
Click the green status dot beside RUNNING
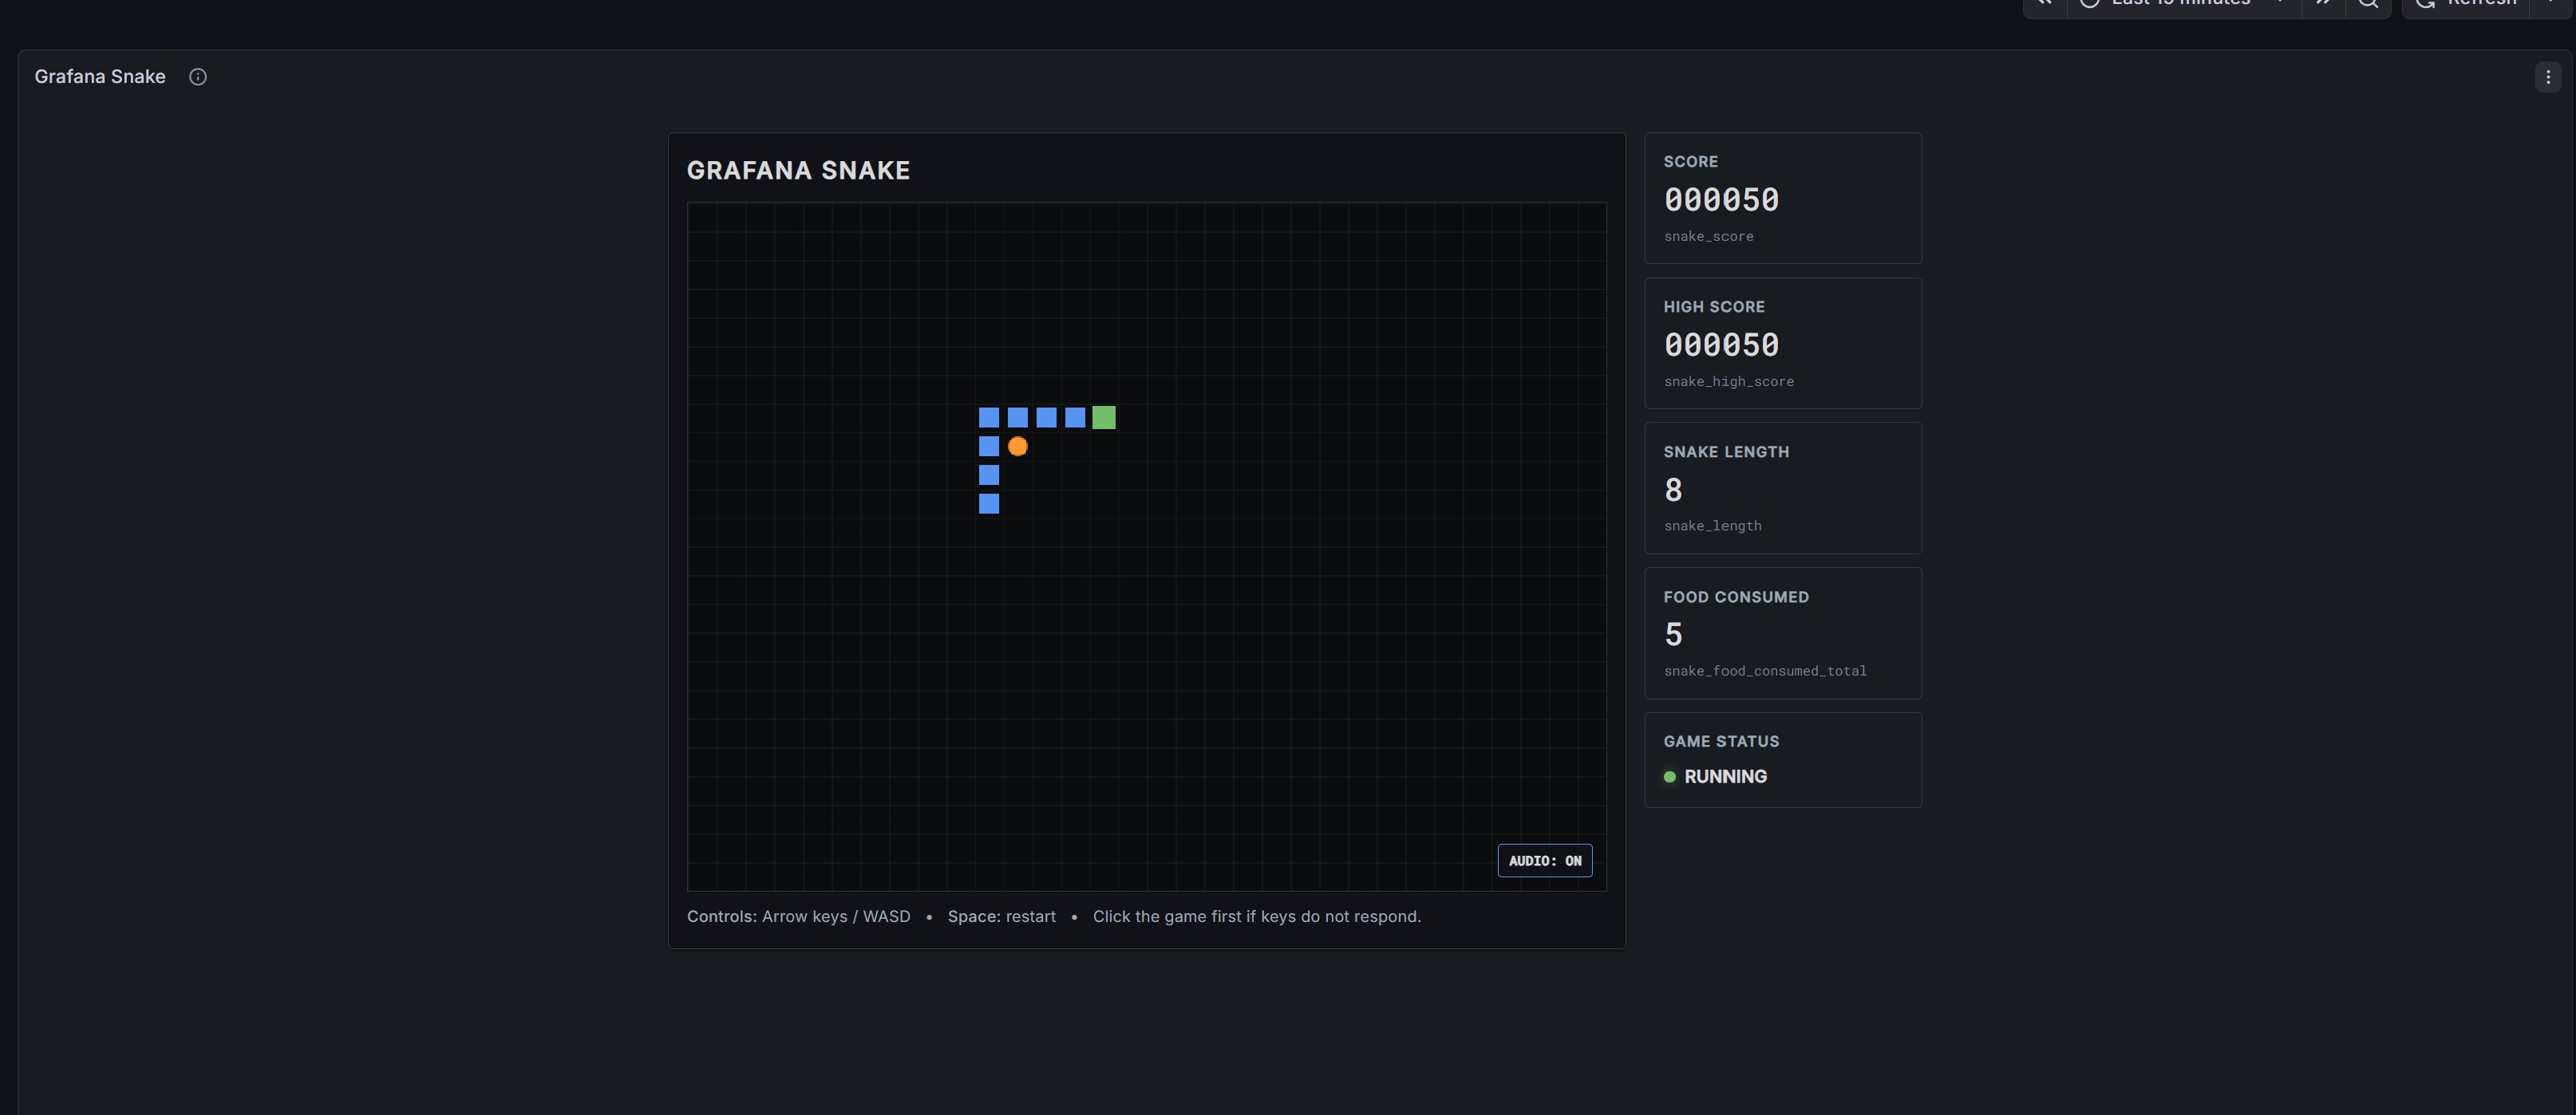click(x=1669, y=776)
